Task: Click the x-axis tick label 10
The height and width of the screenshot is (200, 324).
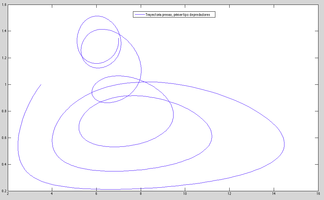Action: click(185, 195)
